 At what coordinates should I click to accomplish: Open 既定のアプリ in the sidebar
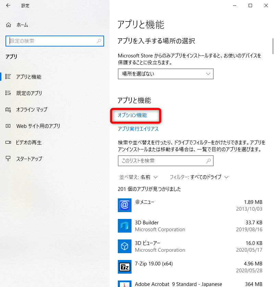29,93
